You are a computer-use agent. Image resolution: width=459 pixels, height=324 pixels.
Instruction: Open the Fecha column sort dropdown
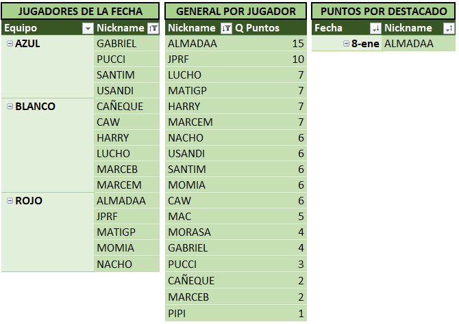(x=375, y=28)
